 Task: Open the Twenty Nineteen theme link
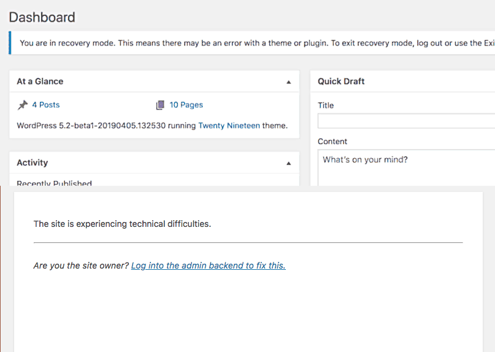coord(229,126)
